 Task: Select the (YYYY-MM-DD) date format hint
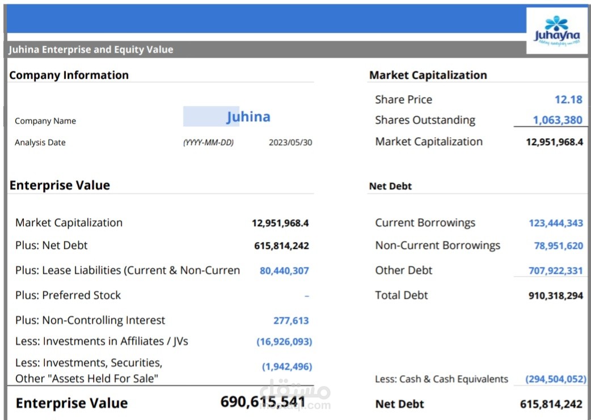tap(208, 143)
